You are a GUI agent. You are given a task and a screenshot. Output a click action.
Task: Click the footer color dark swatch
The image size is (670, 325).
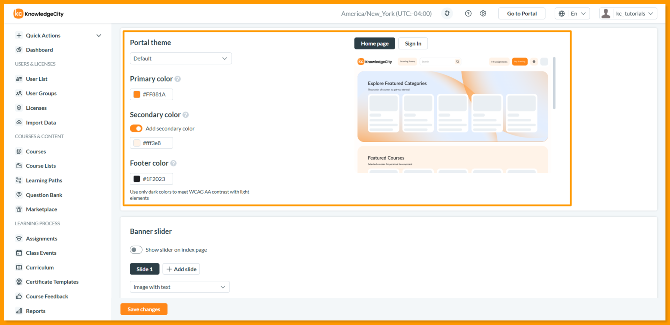137,179
